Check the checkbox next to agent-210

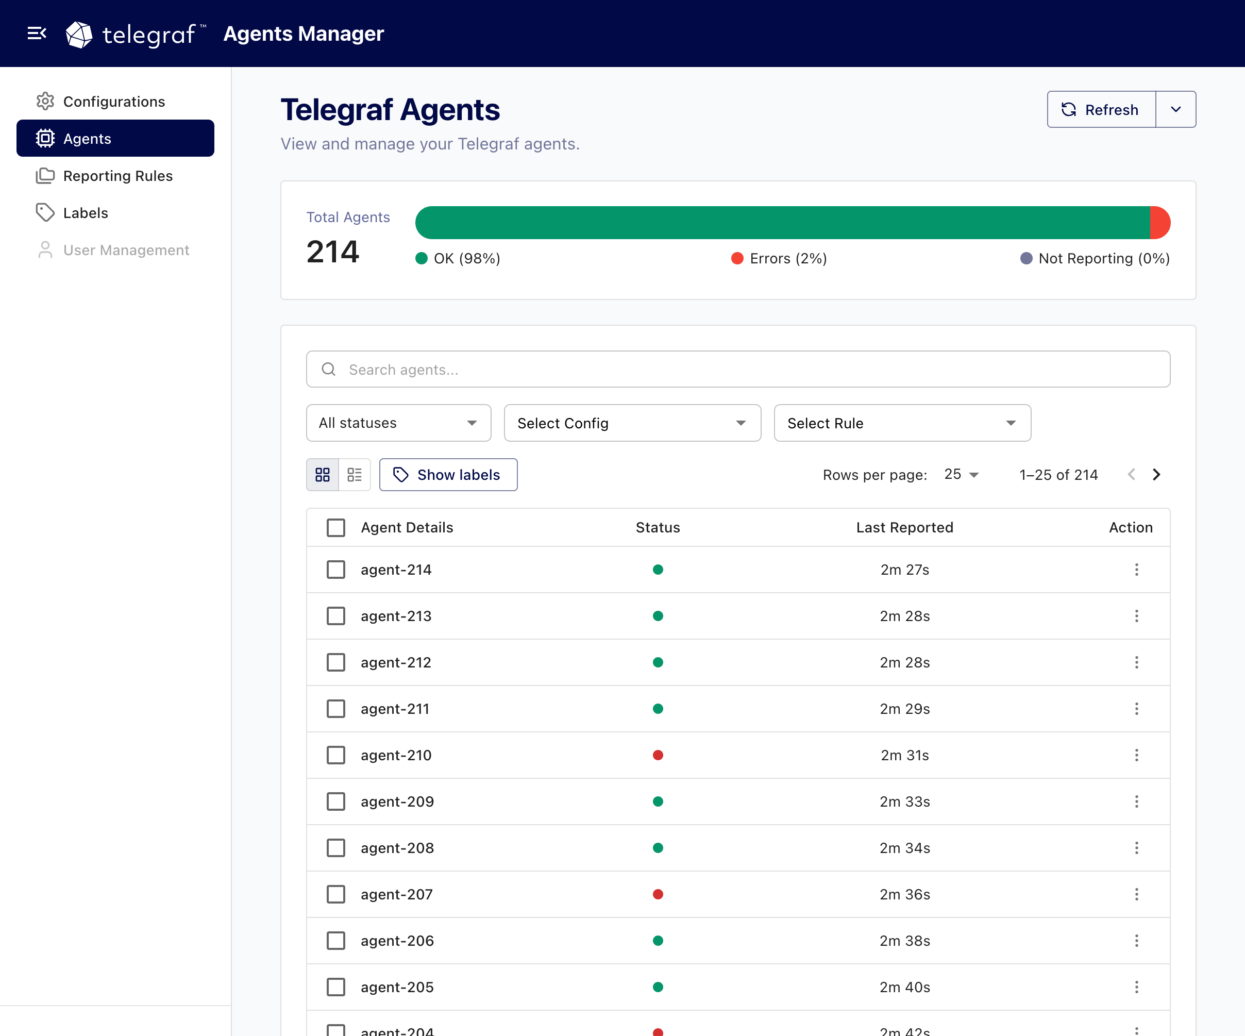point(335,755)
